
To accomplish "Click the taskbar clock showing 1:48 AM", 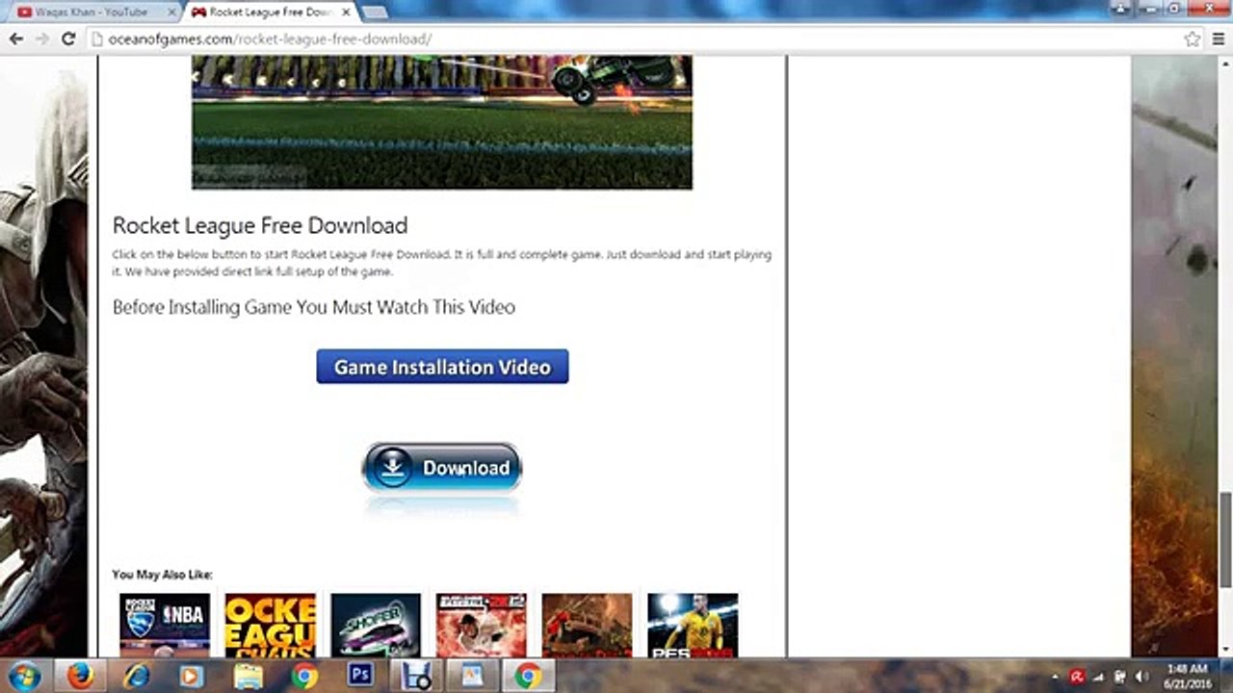I will tap(1186, 676).
